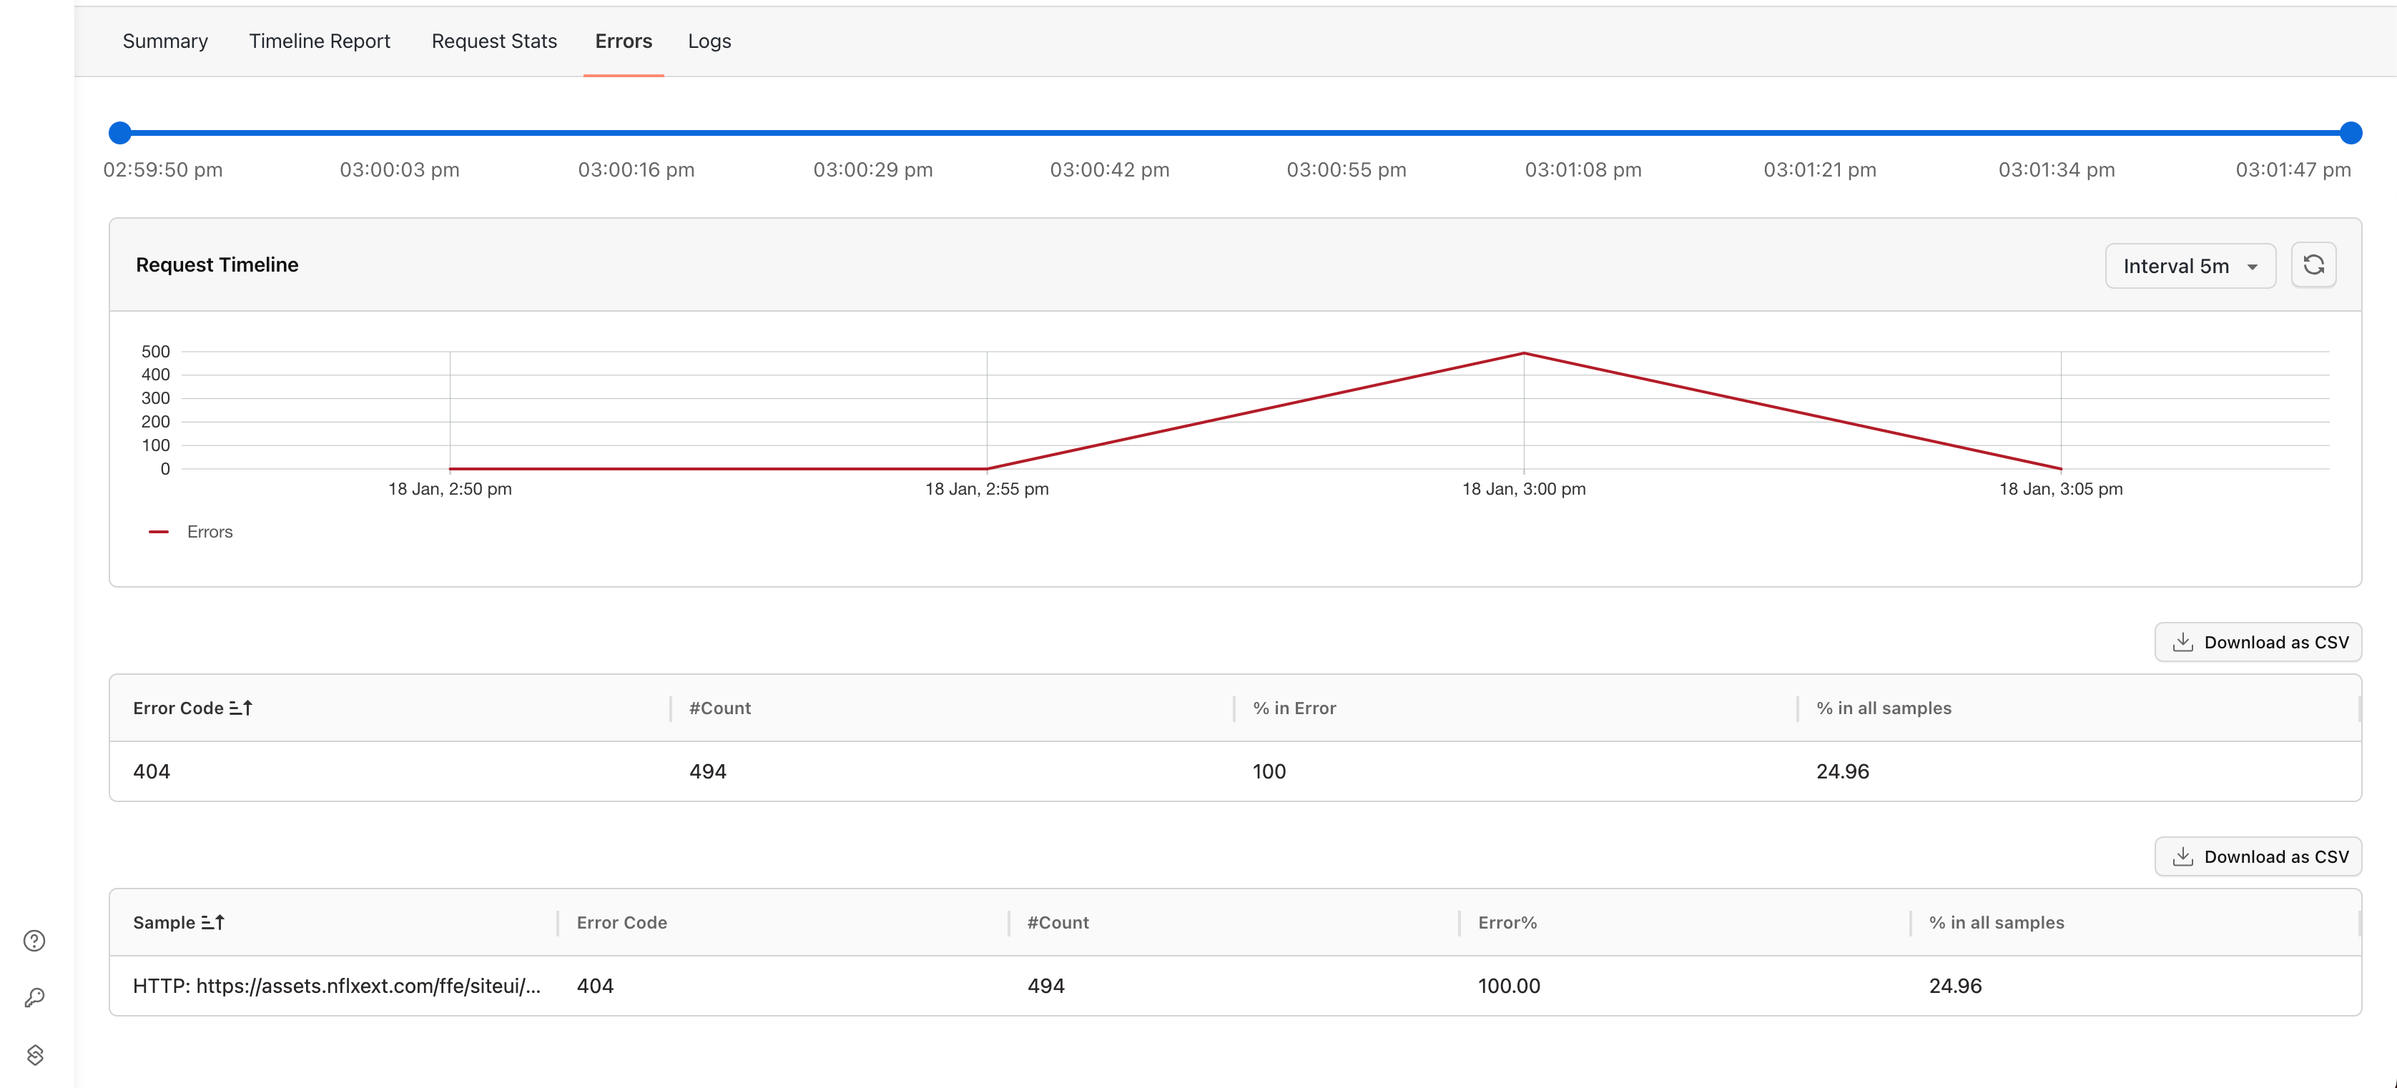Click the right time range slider handle
Screen dimensions: 2397x1088
click(x=2351, y=133)
